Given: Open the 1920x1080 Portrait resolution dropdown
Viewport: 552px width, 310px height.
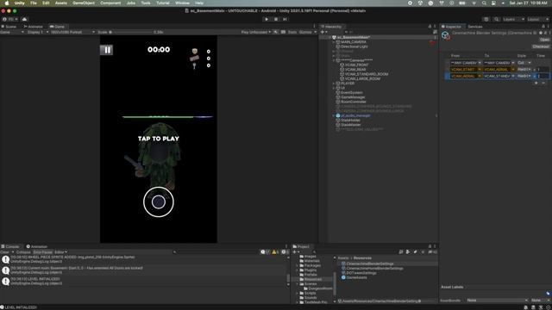Looking at the screenshot, I should click(x=72, y=32).
